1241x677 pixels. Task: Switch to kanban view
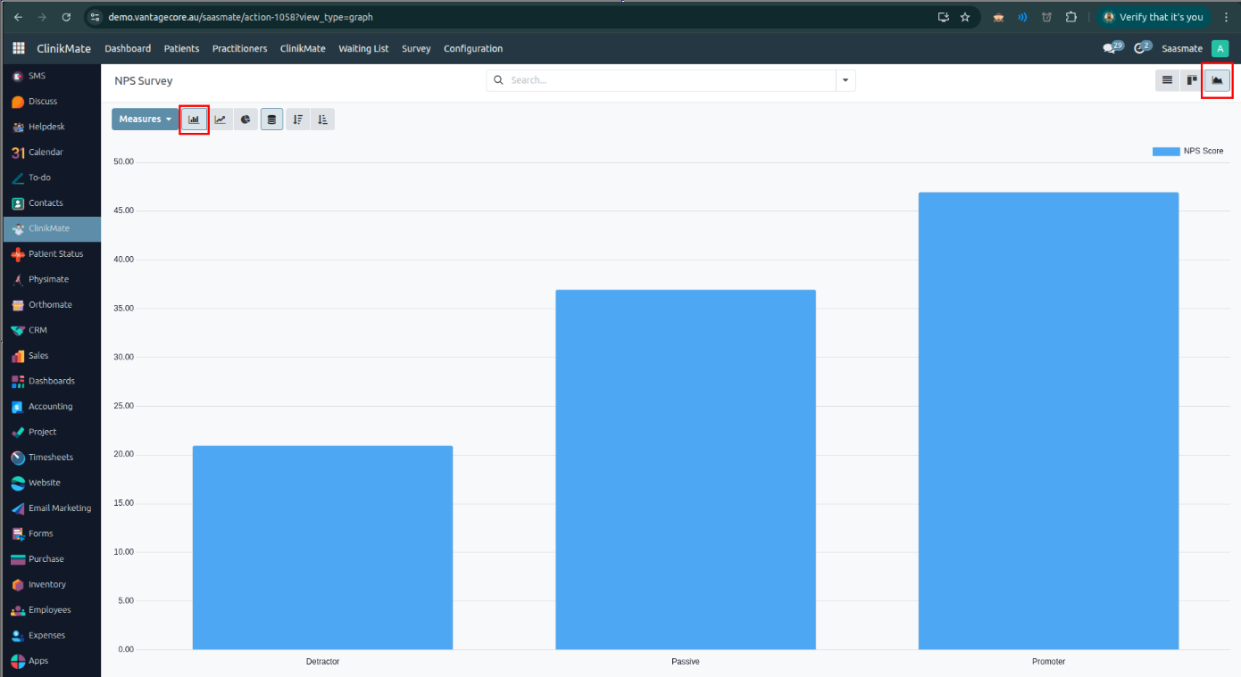(x=1191, y=80)
